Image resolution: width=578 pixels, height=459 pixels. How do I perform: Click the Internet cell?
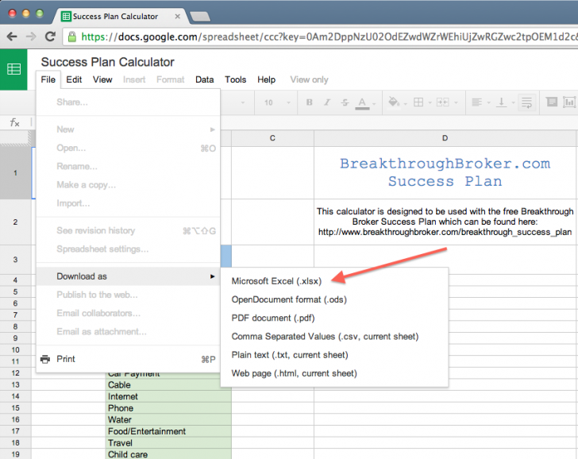pos(168,396)
